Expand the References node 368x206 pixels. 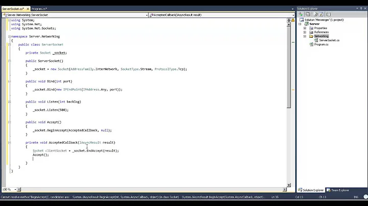point(305,32)
